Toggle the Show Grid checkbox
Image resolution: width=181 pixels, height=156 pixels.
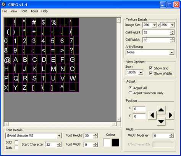(x=151, y=68)
